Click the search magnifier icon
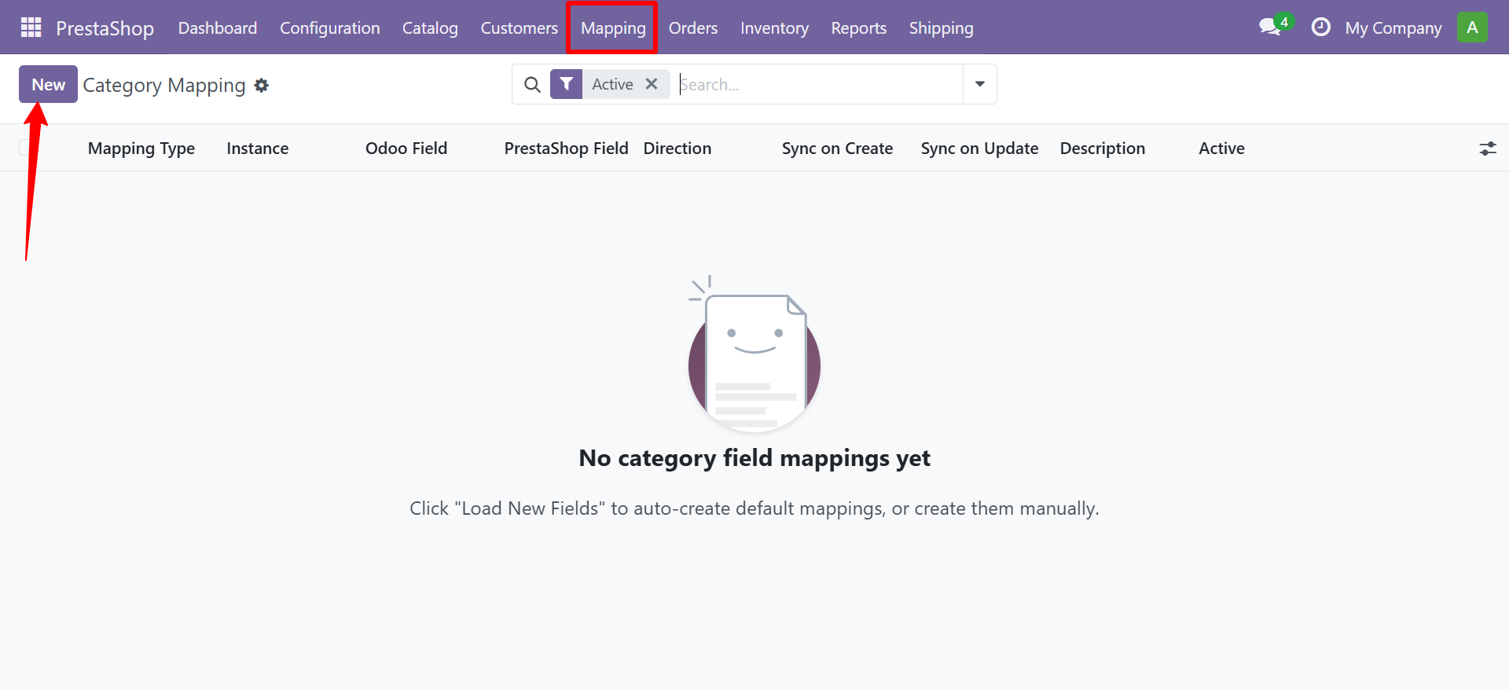 [x=532, y=84]
